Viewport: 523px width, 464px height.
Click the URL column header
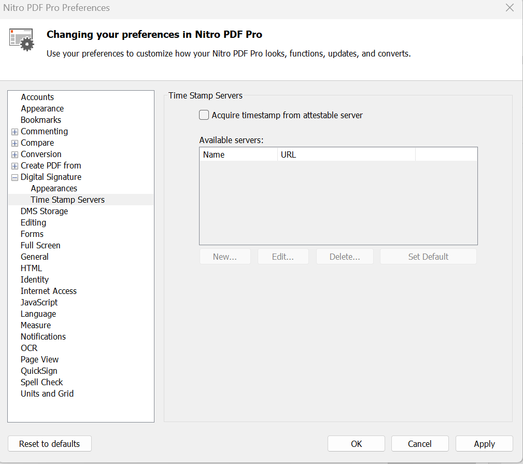[x=346, y=154]
